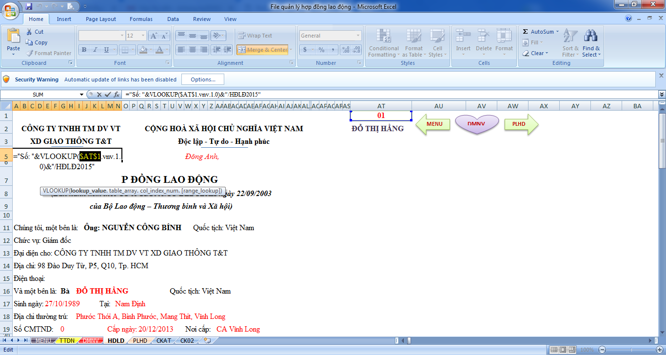Open the PLHD sheet tab

click(140, 340)
